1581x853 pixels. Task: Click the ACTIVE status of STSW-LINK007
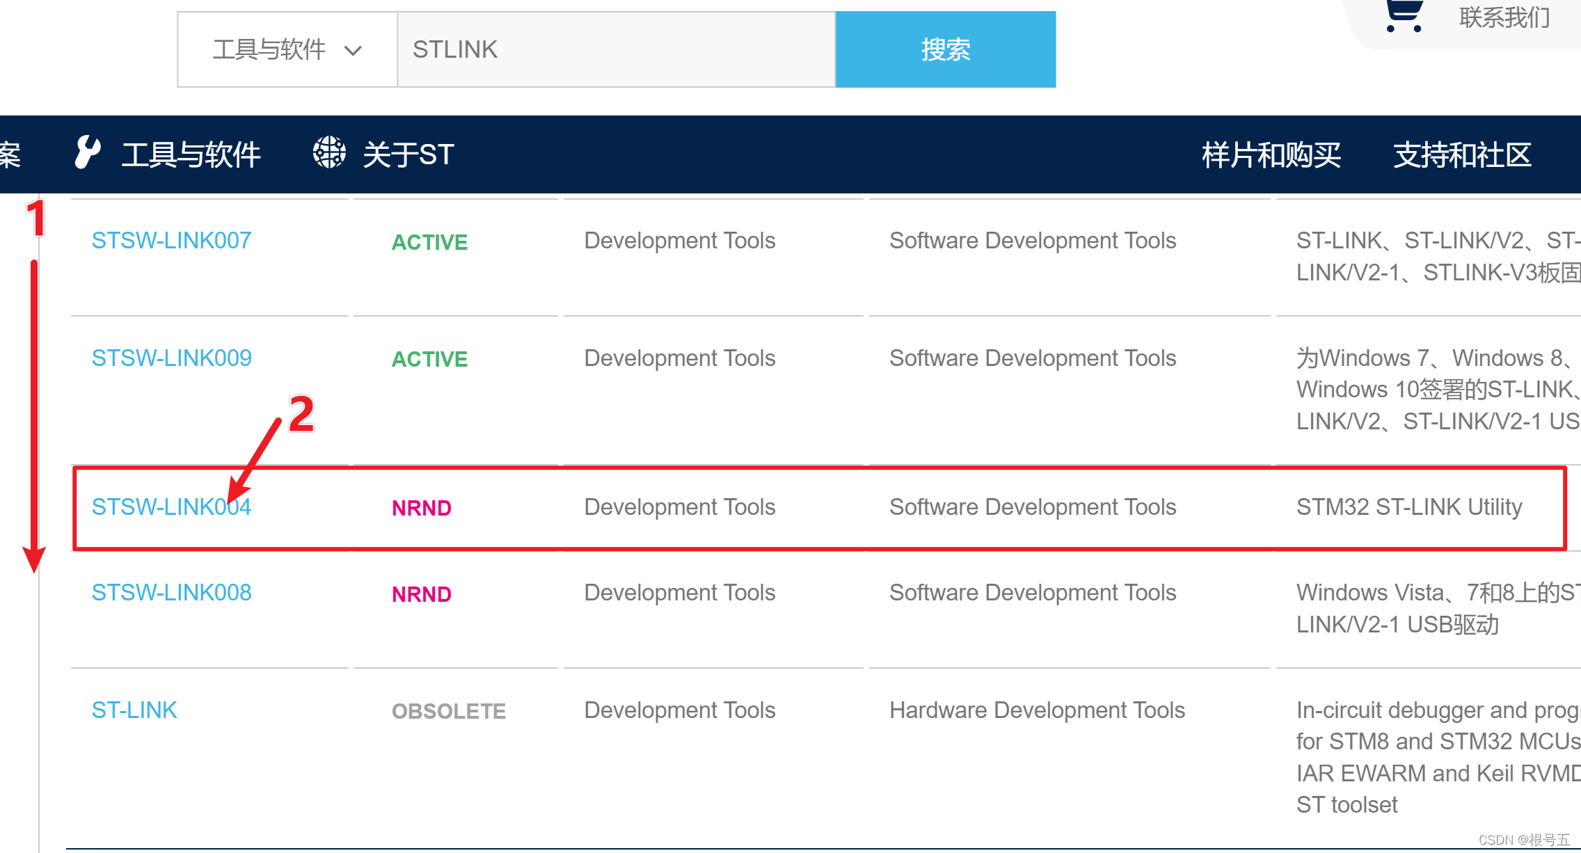(x=429, y=242)
